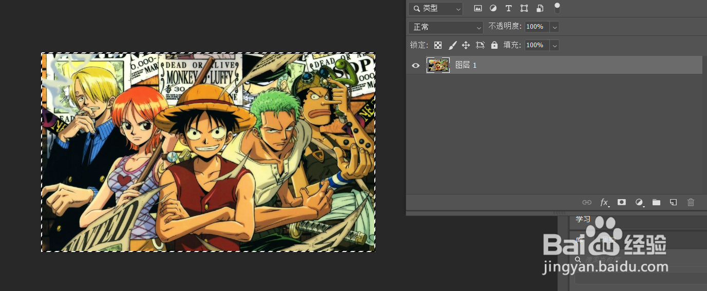Open the 类型 filter type dropdown

click(435, 8)
